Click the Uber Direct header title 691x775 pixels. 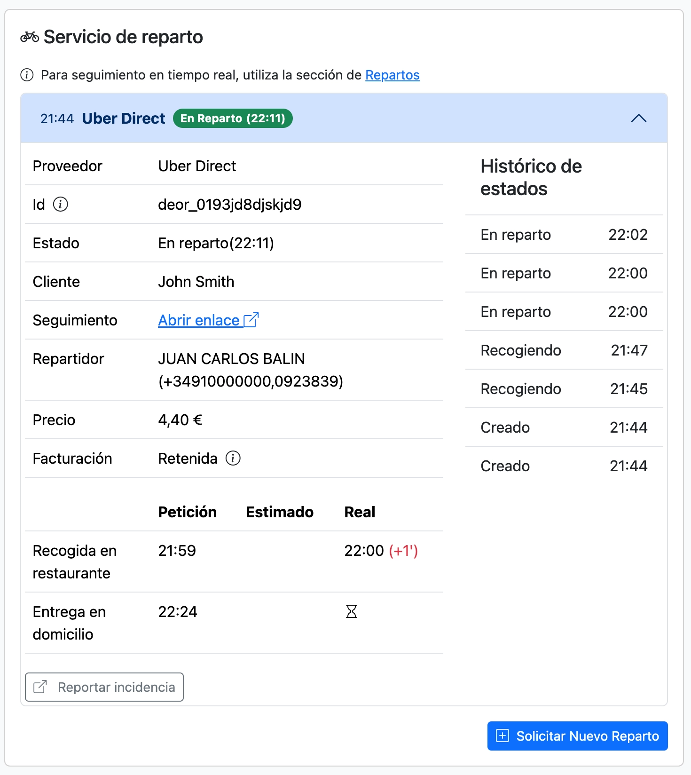(x=124, y=118)
